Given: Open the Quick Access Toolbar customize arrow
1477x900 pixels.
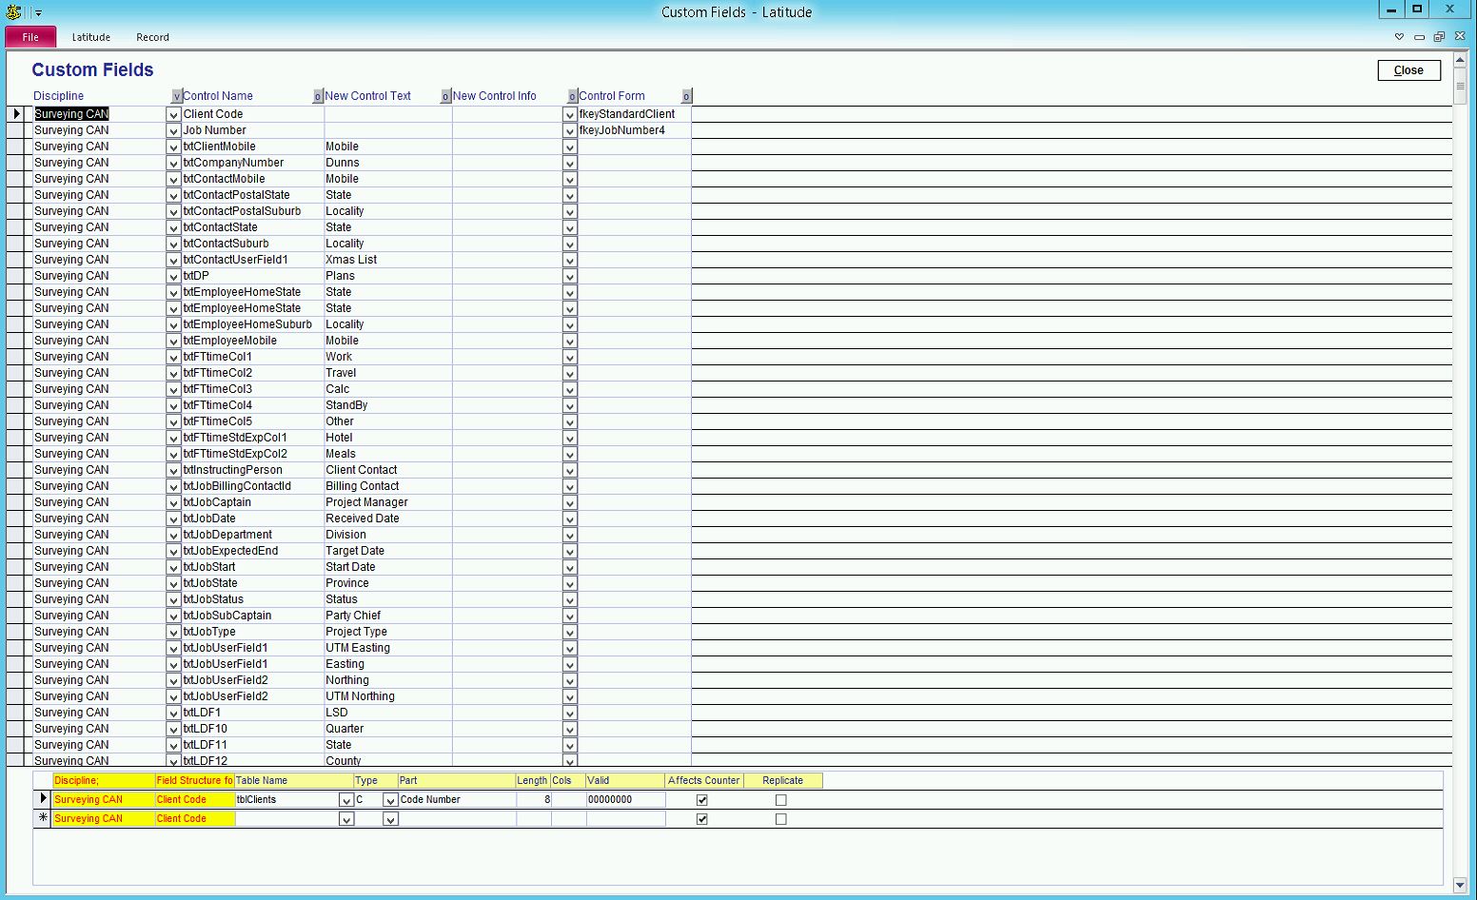Looking at the screenshot, I should tap(39, 12).
